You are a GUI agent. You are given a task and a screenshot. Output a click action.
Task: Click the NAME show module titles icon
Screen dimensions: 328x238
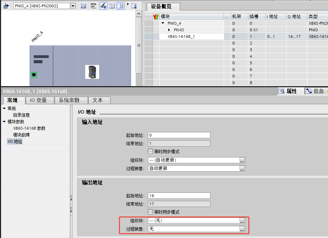pyautogui.click(x=94, y=6)
